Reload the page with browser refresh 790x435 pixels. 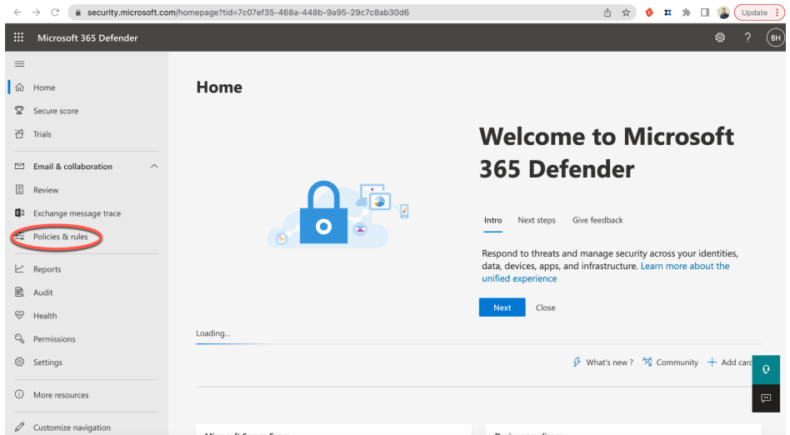click(x=55, y=12)
